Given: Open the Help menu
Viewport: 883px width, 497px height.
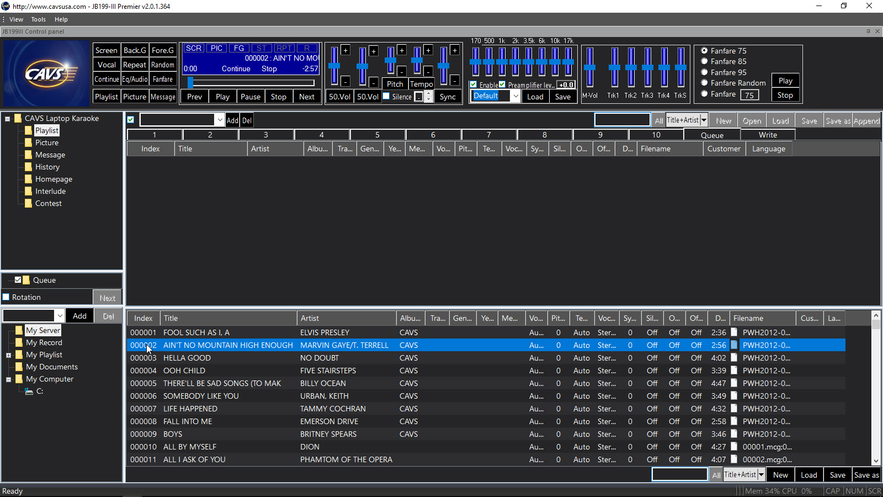Looking at the screenshot, I should [61, 19].
